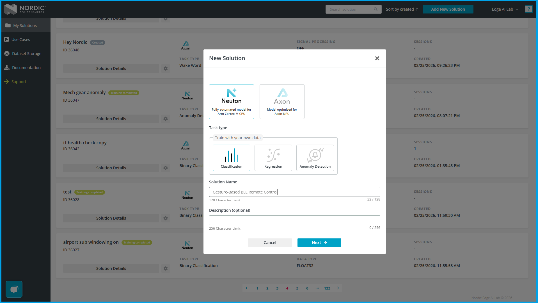Image resolution: width=538 pixels, height=303 pixels.
Task: Click the Search solution field
Action: click(353, 9)
